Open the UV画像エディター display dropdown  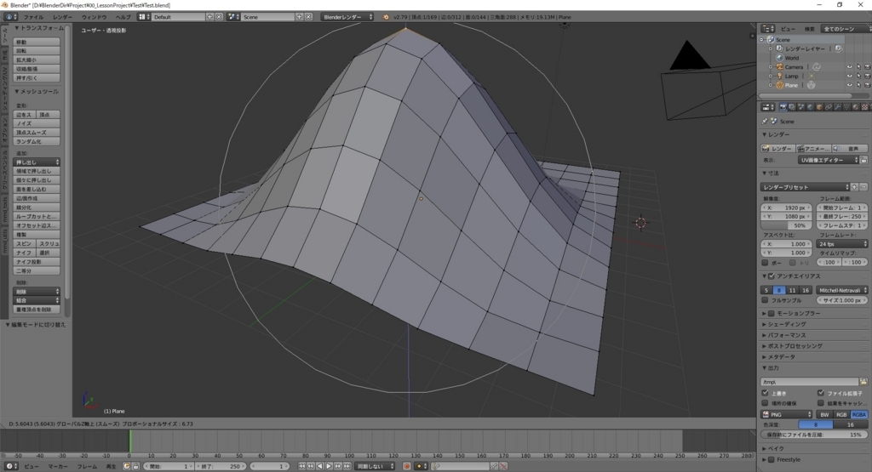pyautogui.click(x=829, y=160)
